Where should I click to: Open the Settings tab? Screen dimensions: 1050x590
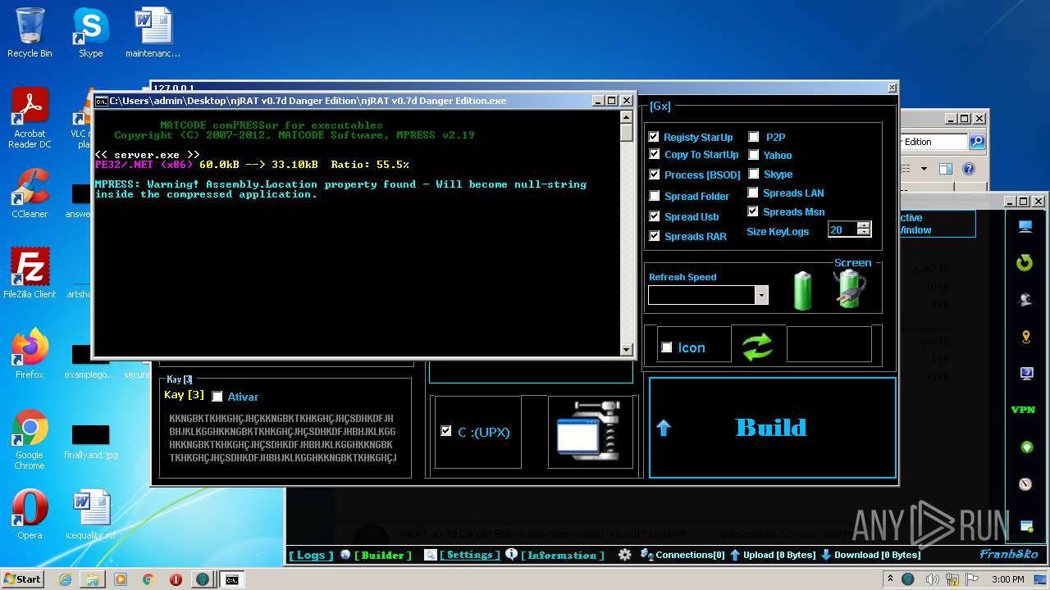tap(469, 555)
